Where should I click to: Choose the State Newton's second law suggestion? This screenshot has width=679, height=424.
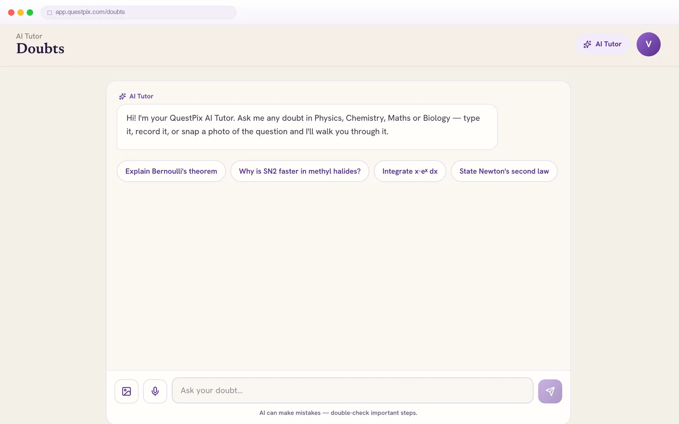coord(504,171)
